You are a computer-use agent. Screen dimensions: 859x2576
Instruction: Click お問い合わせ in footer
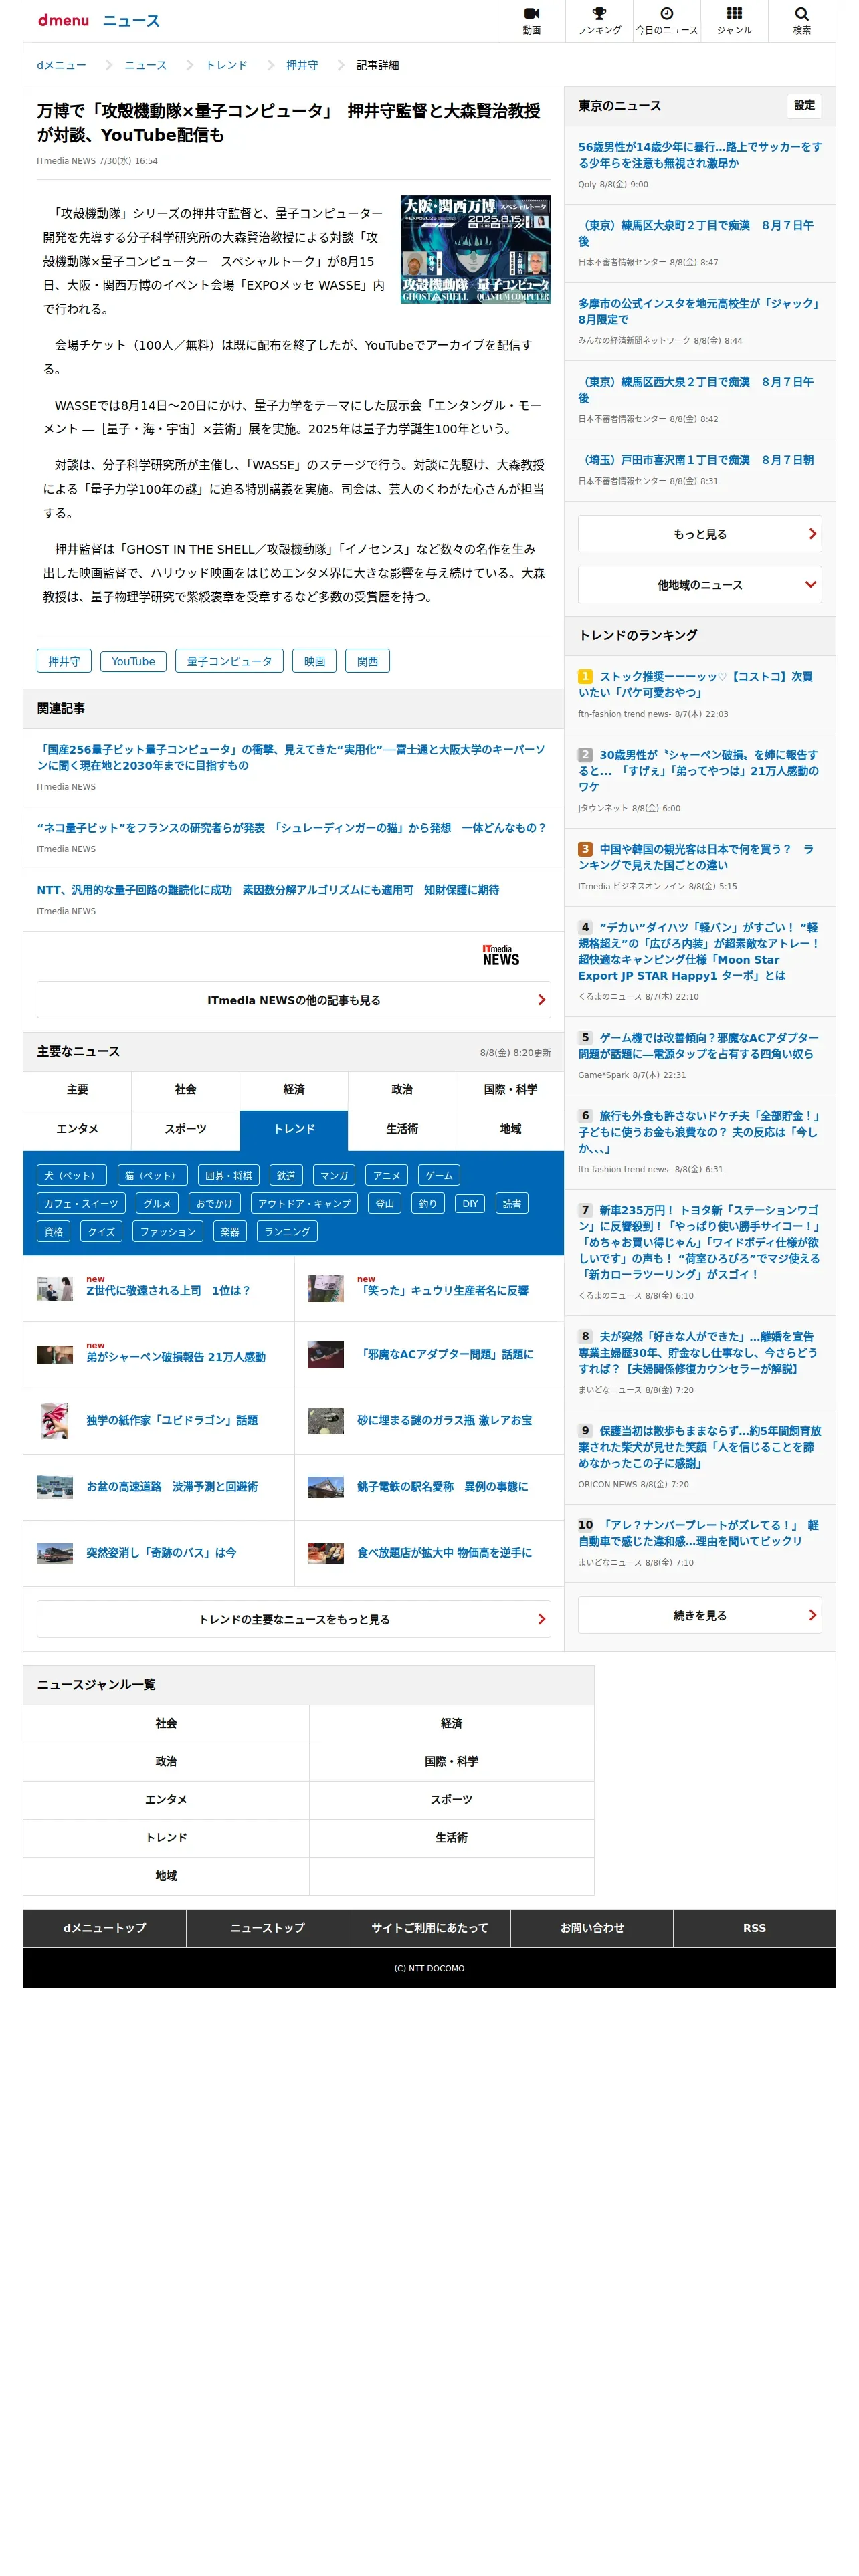(592, 1928)
